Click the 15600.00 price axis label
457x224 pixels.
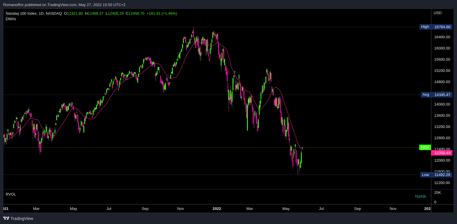(x=442, y=59)
